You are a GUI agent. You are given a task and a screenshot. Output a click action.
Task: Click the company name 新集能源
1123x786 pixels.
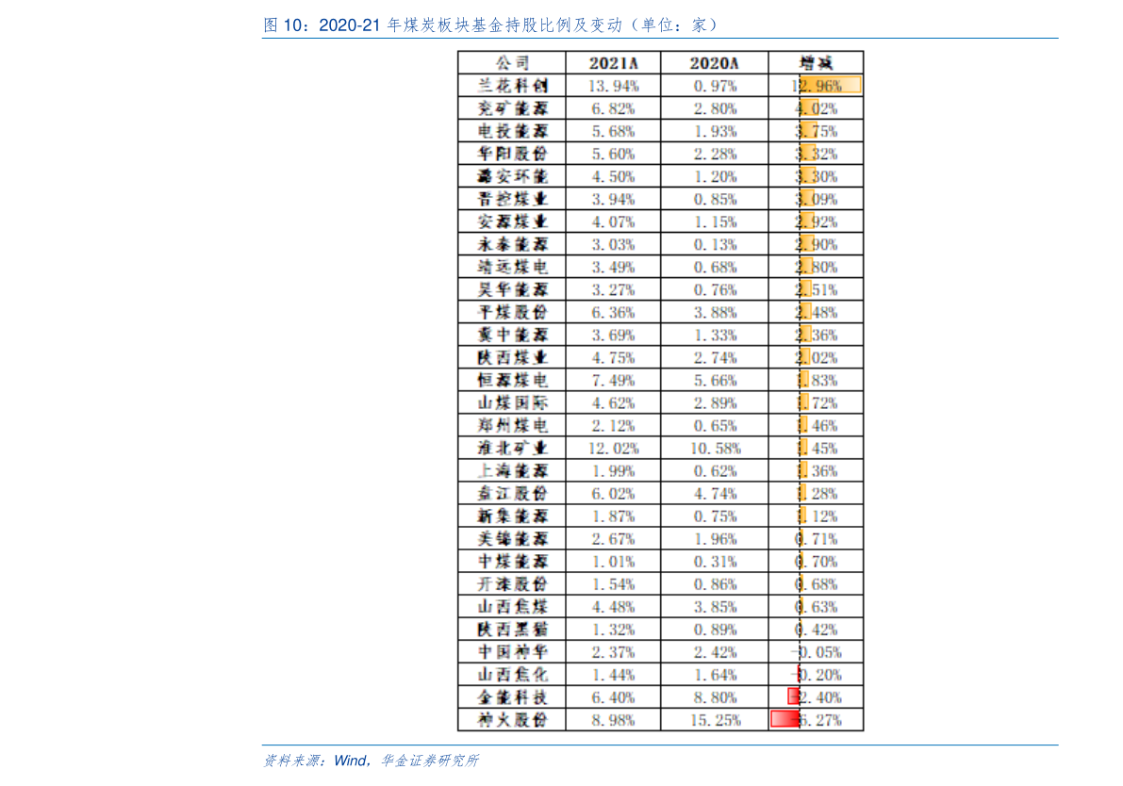[x=512, y=516]
